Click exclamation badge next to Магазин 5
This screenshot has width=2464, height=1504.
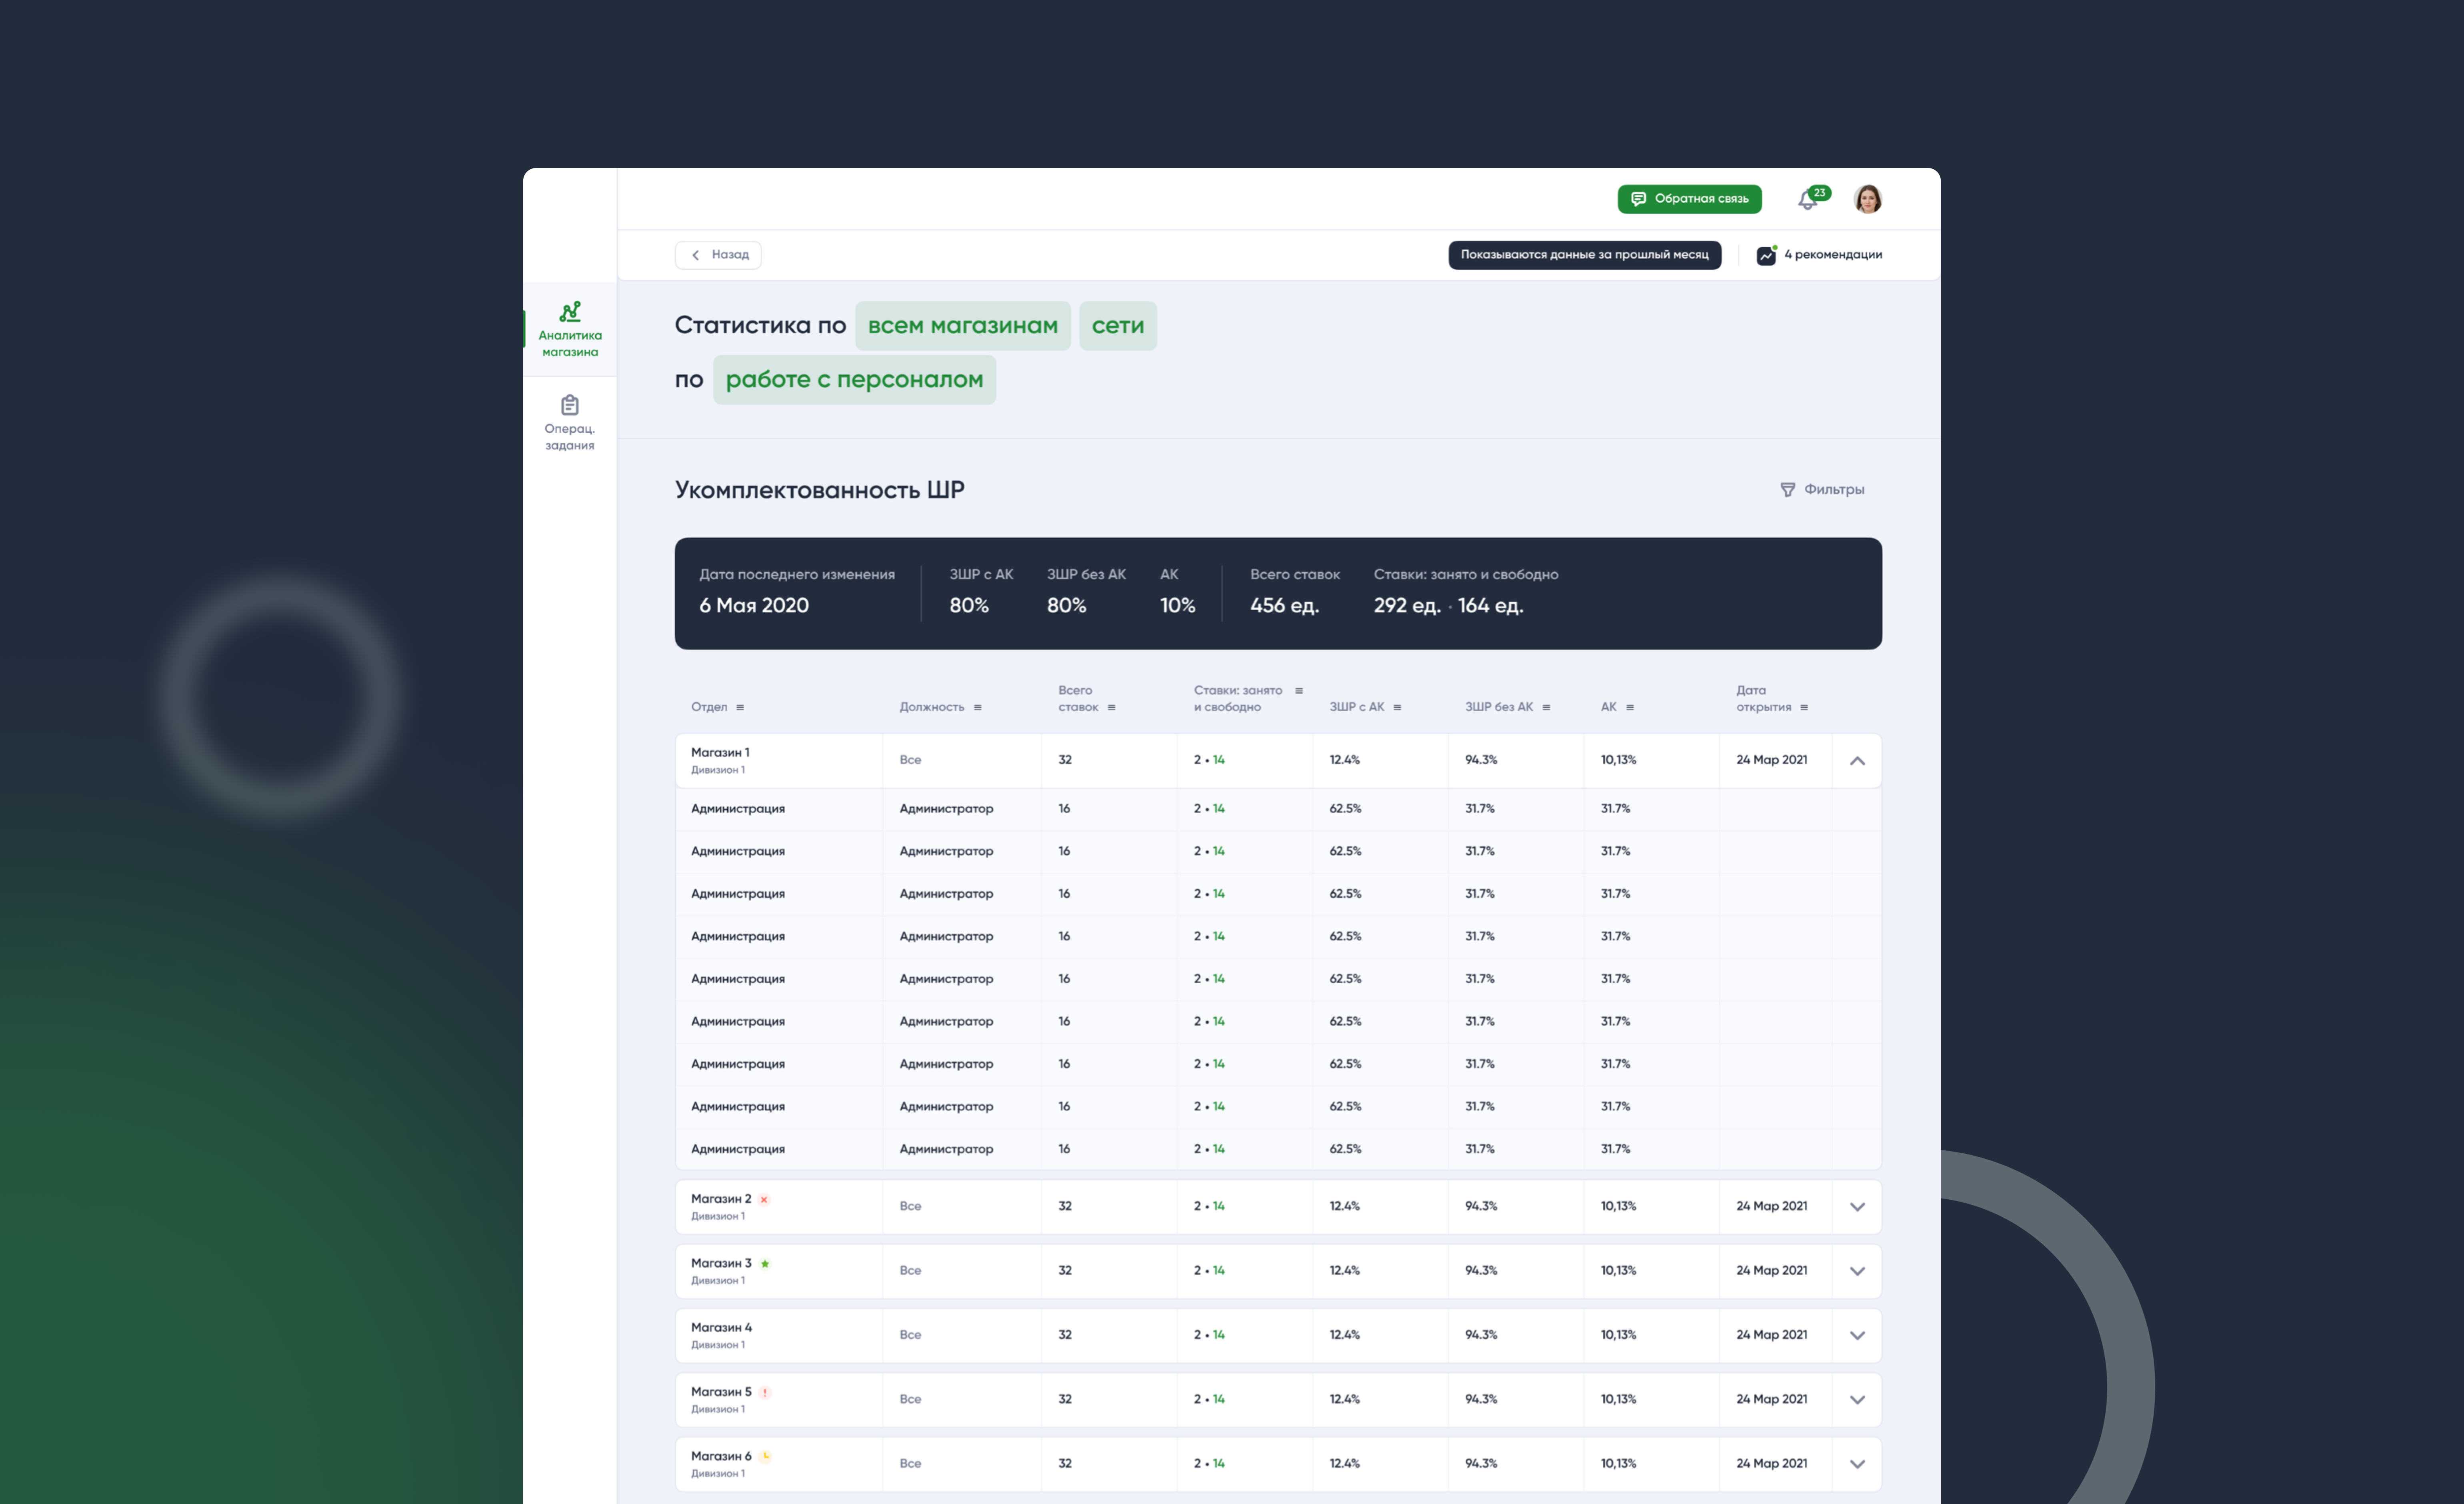tap(765, 1393)
